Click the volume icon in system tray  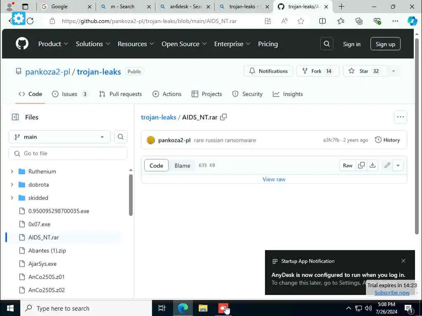368,308
